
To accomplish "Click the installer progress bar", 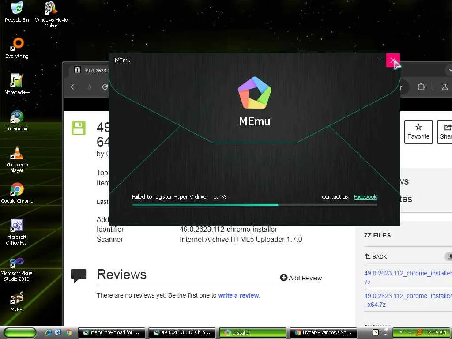I will tap(255, 205).
